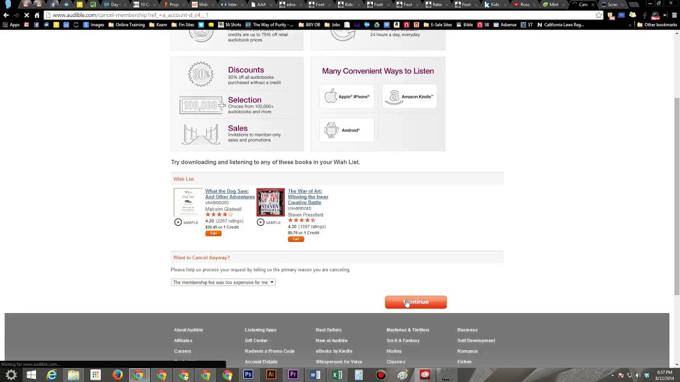This screenshot has height=382, width=680.
Task: Open the Images bookmark
Action: coord(93,25)
